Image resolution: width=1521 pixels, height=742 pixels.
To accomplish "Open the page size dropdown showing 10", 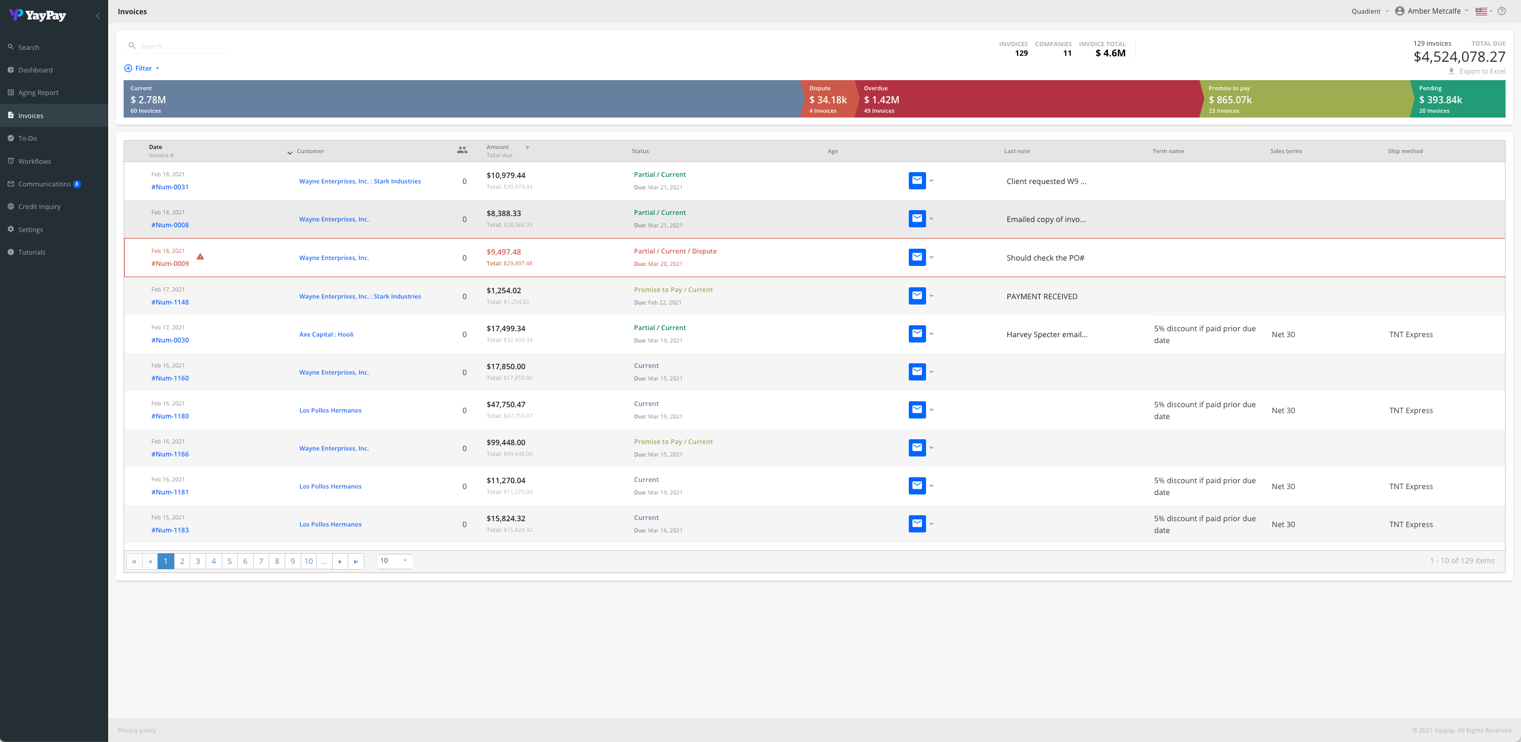I will click(x=395, y=561).
